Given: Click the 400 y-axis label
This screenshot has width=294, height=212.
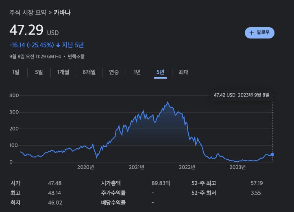Looking at the screenshot, I should click(14, 96).
